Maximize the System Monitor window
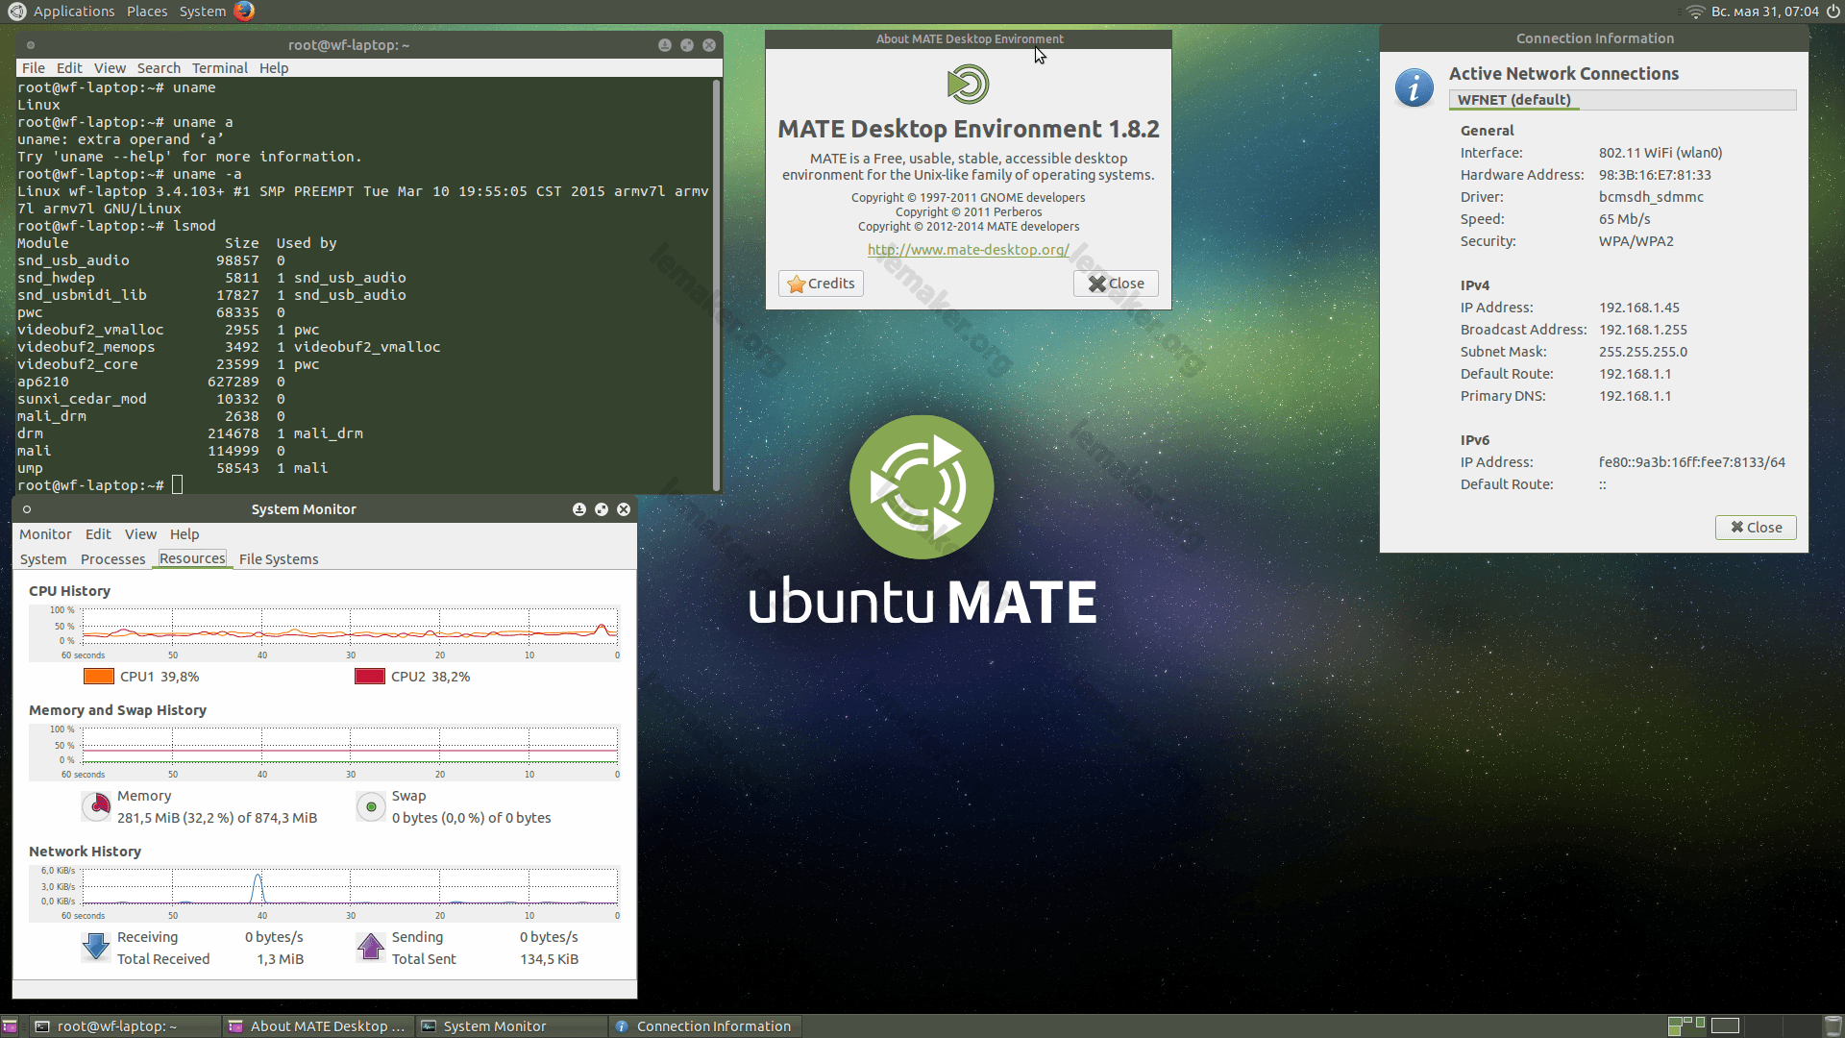 [x=602, y=509]
